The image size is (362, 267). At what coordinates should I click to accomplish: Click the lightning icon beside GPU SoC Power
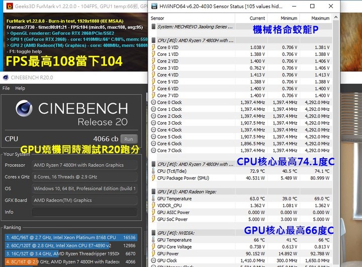[x=153, y=219]
